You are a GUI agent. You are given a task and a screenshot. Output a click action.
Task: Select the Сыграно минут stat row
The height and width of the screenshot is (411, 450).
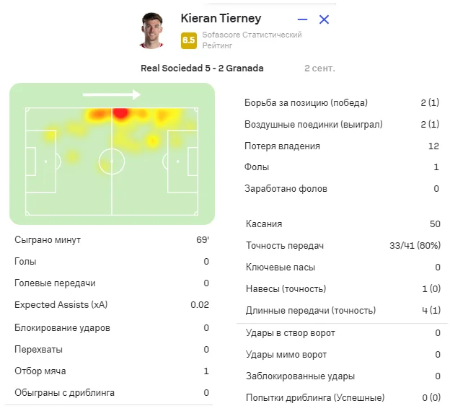(x=112, y=240)
